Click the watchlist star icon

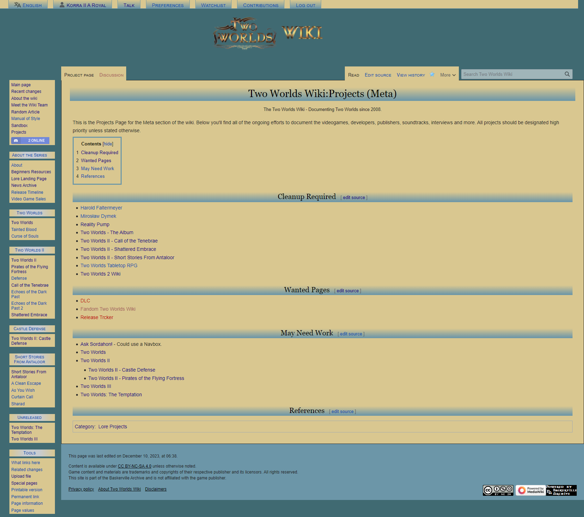tap(432, 74)
